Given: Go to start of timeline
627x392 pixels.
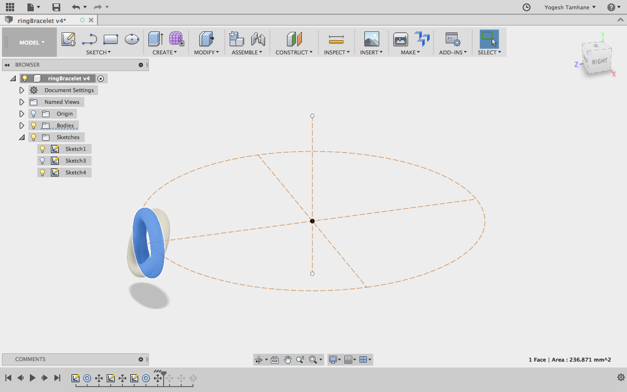Looking at the screenshot, I should [8, 378].
